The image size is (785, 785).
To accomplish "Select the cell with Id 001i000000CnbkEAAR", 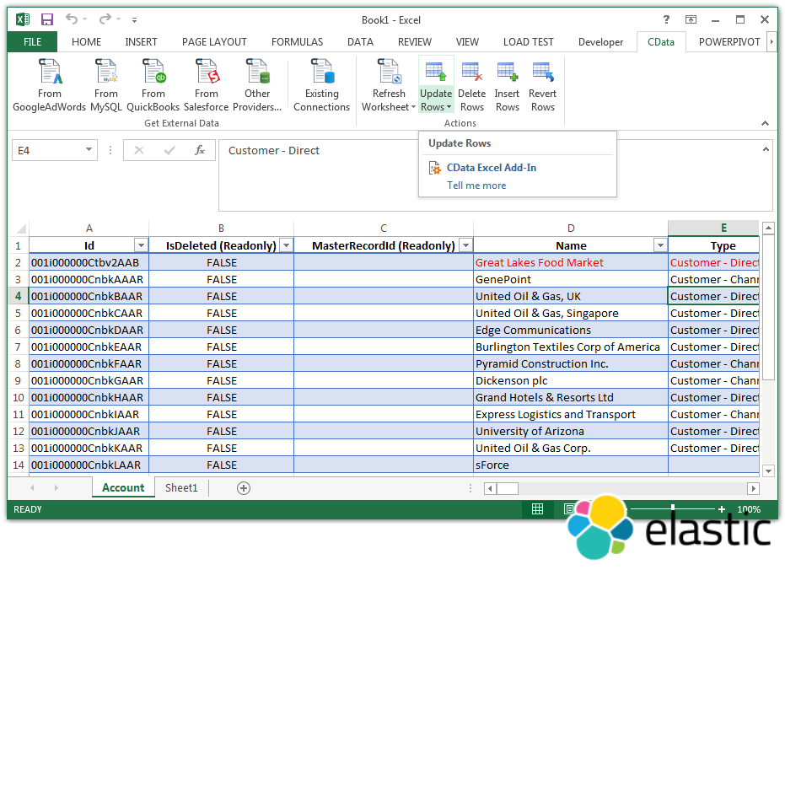I will [x=89, y=347].
